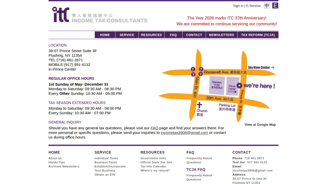Open the TAX REFORM (TCJA) menu item
The width and height of the screenshot is (327, 184).
[x=258, y=35]
